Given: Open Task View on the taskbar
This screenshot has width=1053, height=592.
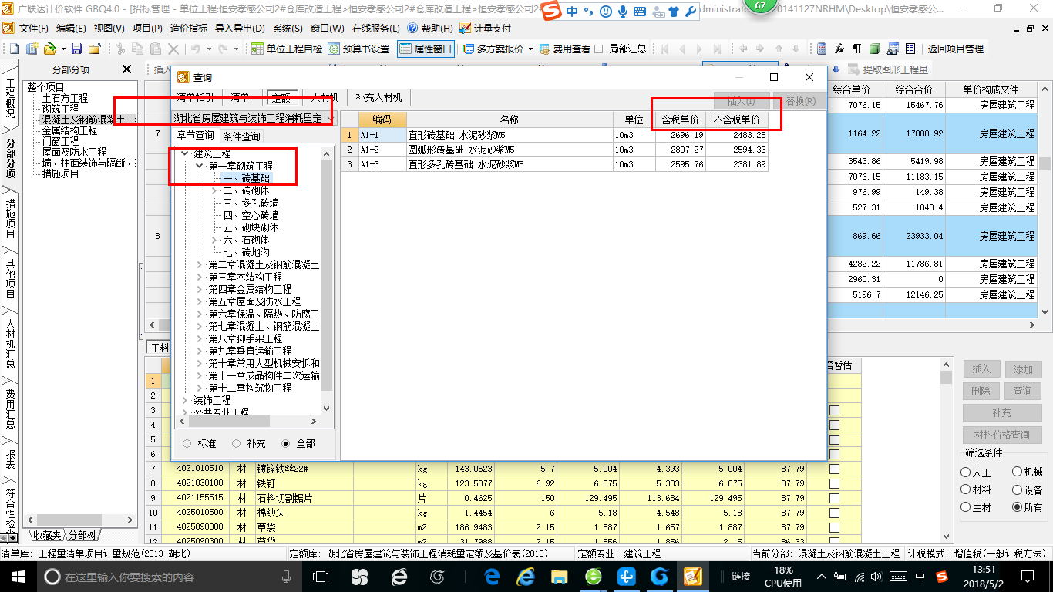Looking at the screenshot, I should (x=321, y=576).
